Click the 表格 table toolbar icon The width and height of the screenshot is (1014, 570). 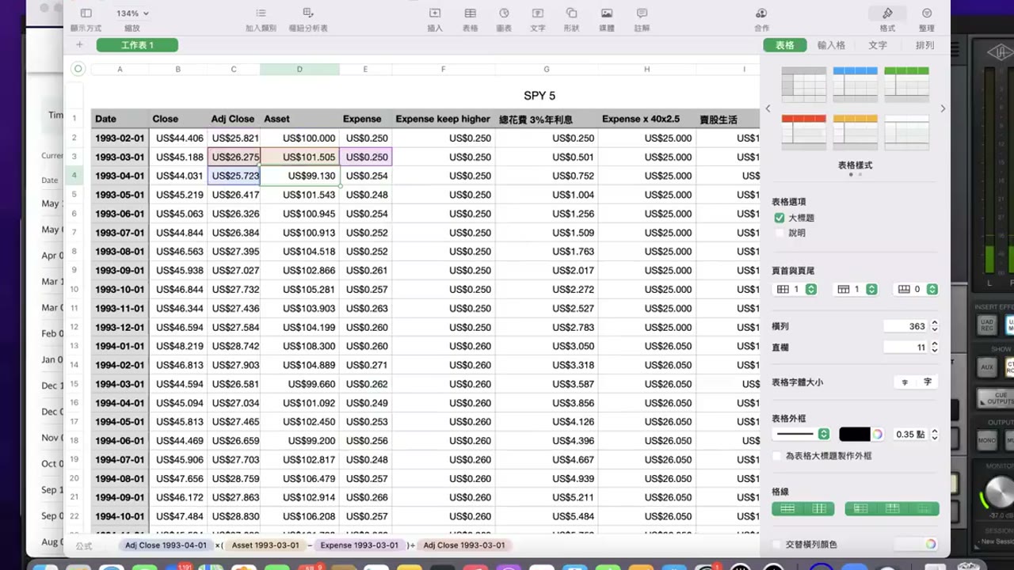470,13
